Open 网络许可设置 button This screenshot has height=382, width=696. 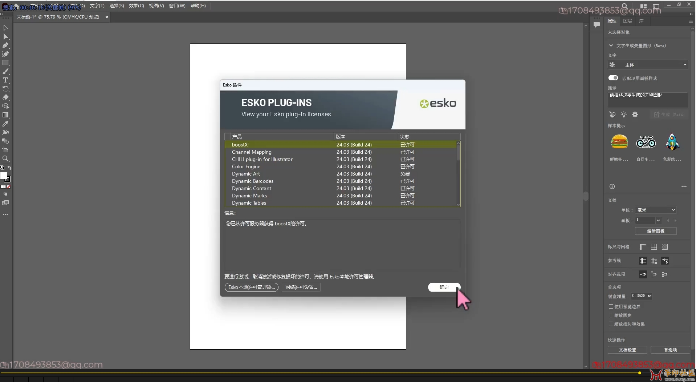click(301, 287)
